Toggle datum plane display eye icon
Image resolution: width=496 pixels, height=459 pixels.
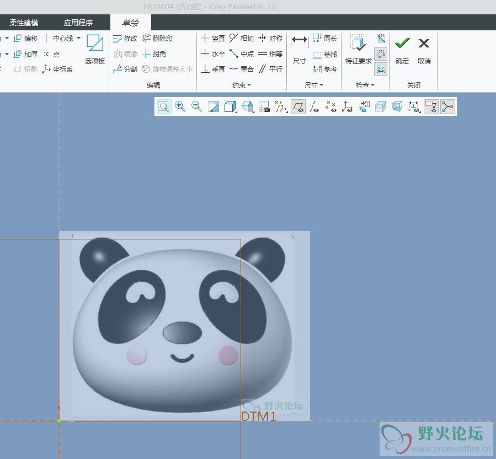click(x=298, y=106)
